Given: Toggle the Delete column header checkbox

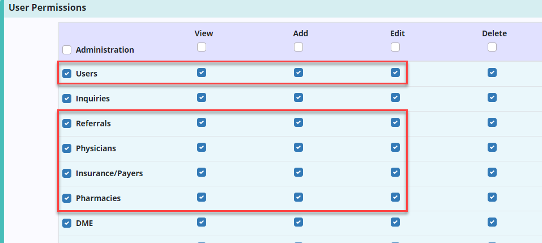Looking at the screenshot, I should pos(492,48).
